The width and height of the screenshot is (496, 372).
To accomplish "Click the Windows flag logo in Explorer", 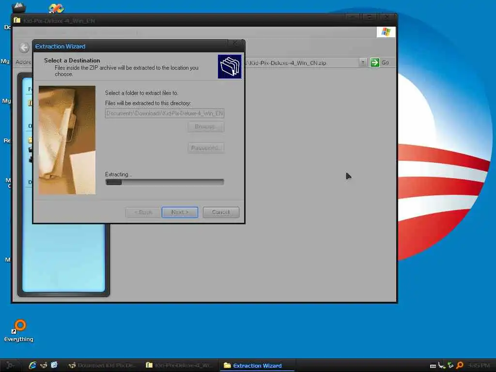I will tap(386, 32).
